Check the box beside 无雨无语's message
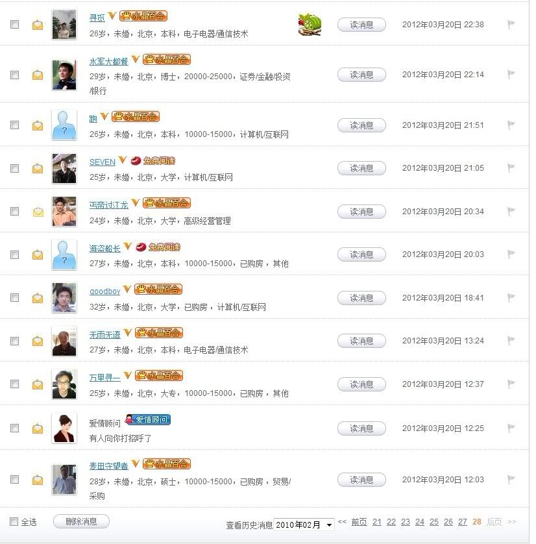This screenshot has height=544, width=536. pyautogui.click(x=14, y=341)
